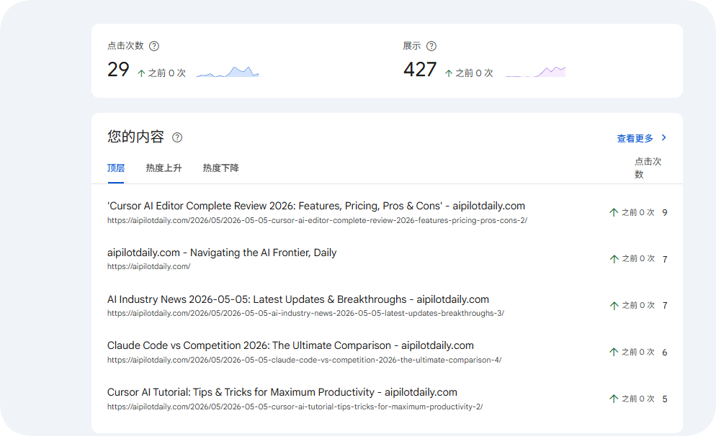
Task: Open aipilotdaily.com Navigating the AI Frontier title
Action: coord(222,253)
